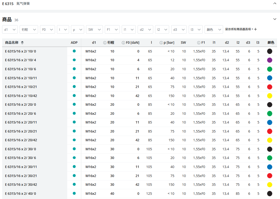Screen dimensions: 280x199
Task: Collapse the E 6315 section chevron
Action: 275,3
